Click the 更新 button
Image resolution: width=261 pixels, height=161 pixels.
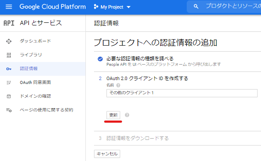(113, 115)
